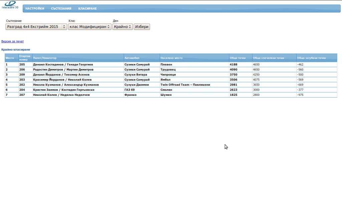
Task: Open the СЪСТЕЗАНИЯ menu
Action: click(61, 9)
